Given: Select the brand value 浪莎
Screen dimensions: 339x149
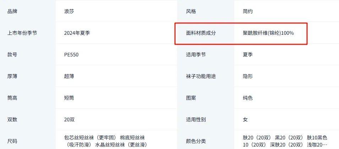Looking at the screenshot, I should (69, 11).
